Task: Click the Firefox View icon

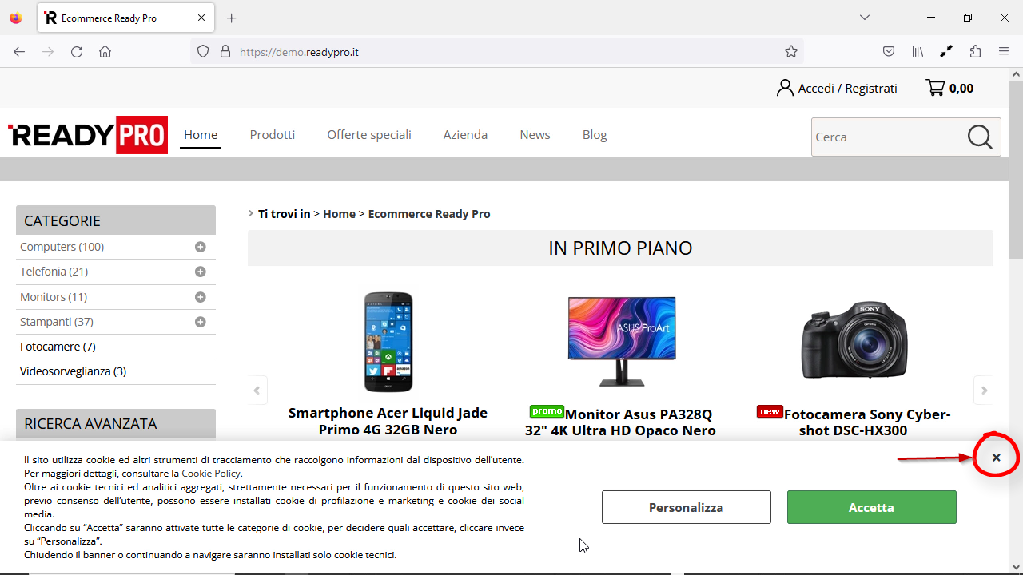Action: coord(16,18)
